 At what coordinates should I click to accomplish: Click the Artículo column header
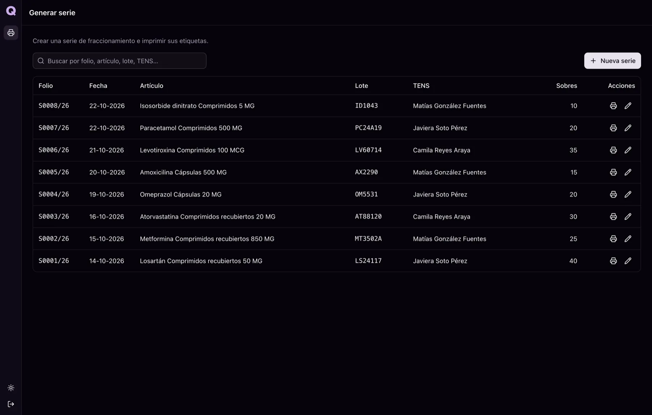[x=152, y=86]
